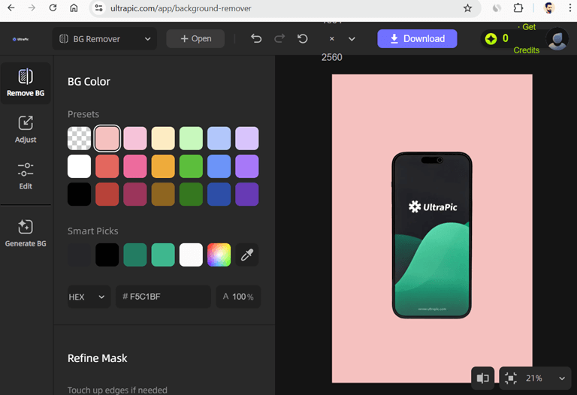Select the hot pink preset swatch
Viewport: 577px width, 395px height.
(x=135, y=166)
